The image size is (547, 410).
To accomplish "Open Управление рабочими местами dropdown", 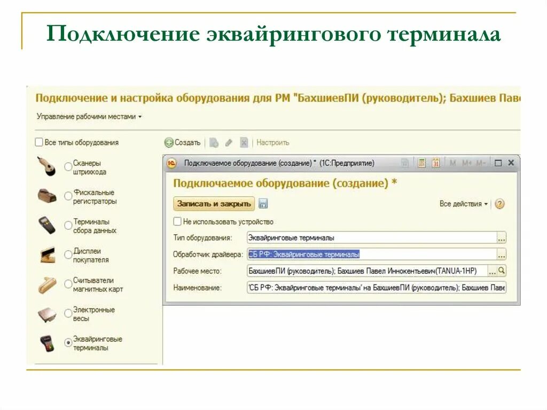I will point(89,117).
